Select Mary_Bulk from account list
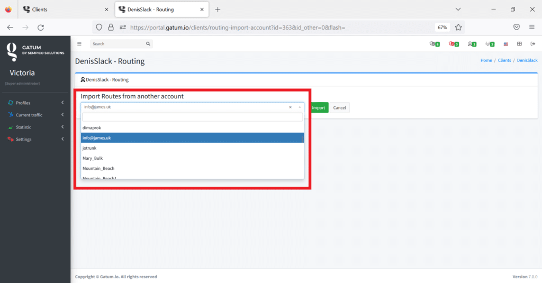The width and height of the screenshot is (542, 283). [192, 158]
